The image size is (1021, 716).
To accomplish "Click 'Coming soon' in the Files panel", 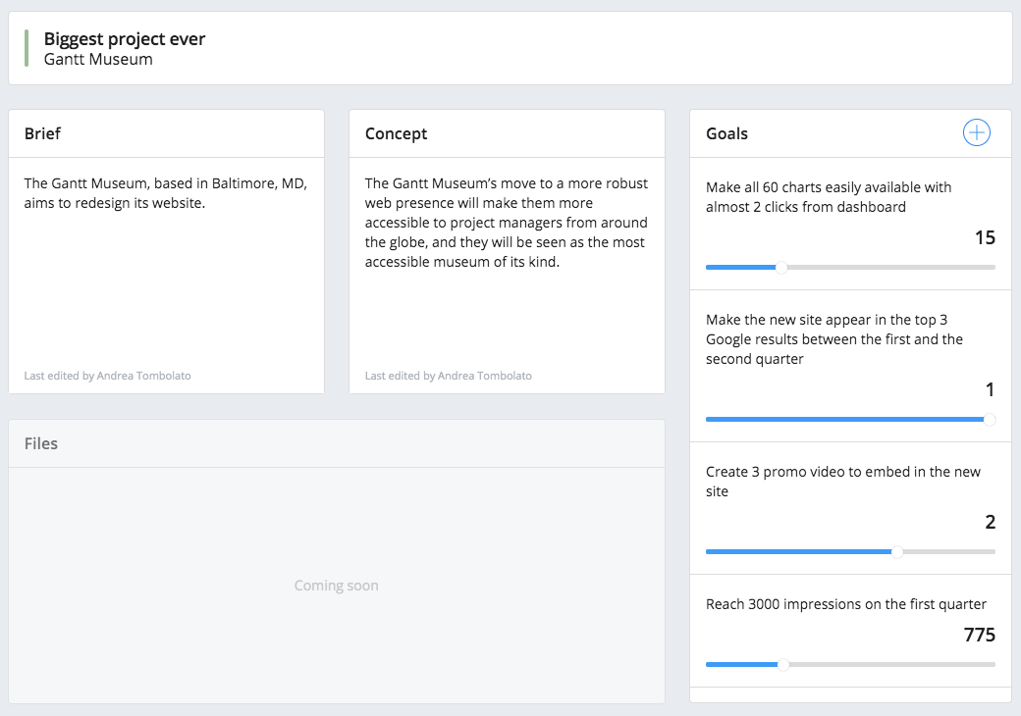I will 336,586.
